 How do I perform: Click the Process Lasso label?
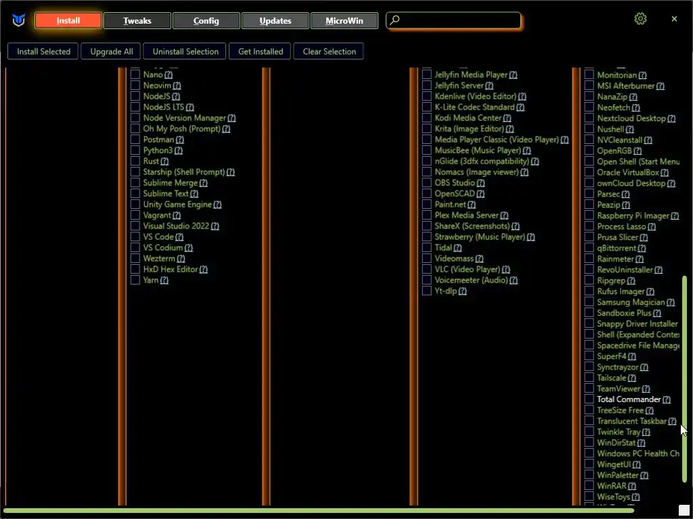pyautogui.click(x=621, y=226)
